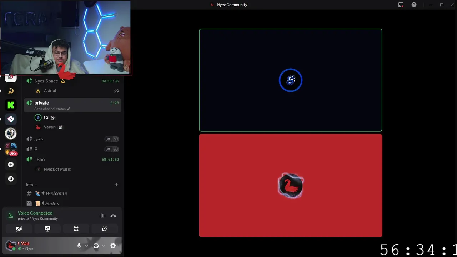Open the server folder with 2K+ badge
Viewport: 457px width, 257px height.
pos(11,149)
